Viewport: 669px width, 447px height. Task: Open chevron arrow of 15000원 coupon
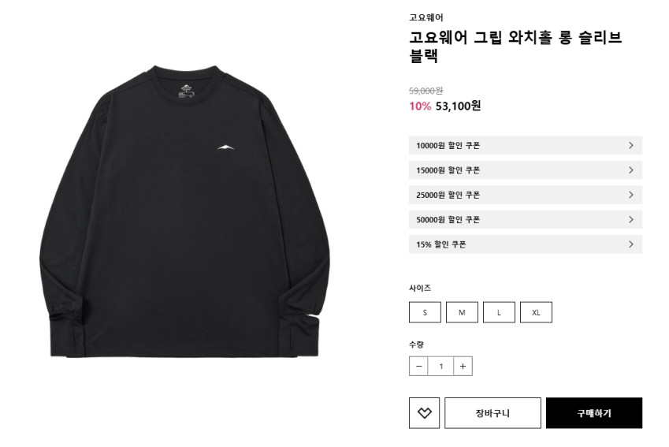(631, 170)
